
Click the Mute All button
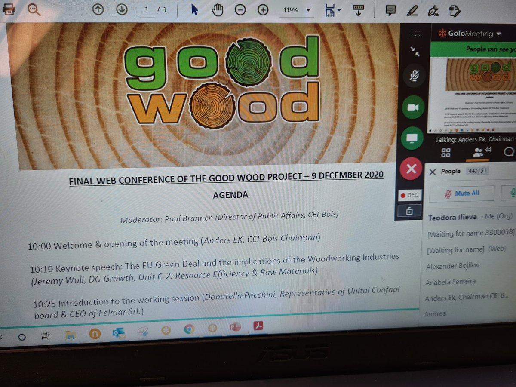coord(462,193)
